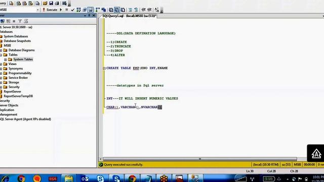
Task: Open a new Database Engine Query
Action: (x=11, y=4)
